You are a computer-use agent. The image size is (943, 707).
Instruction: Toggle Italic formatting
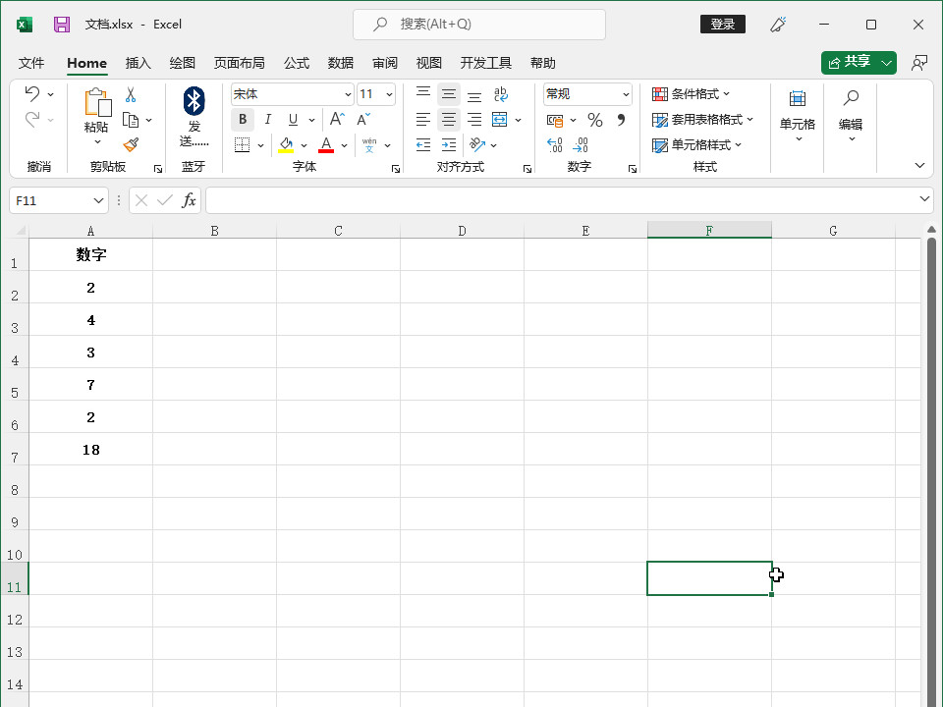[267, 119]
